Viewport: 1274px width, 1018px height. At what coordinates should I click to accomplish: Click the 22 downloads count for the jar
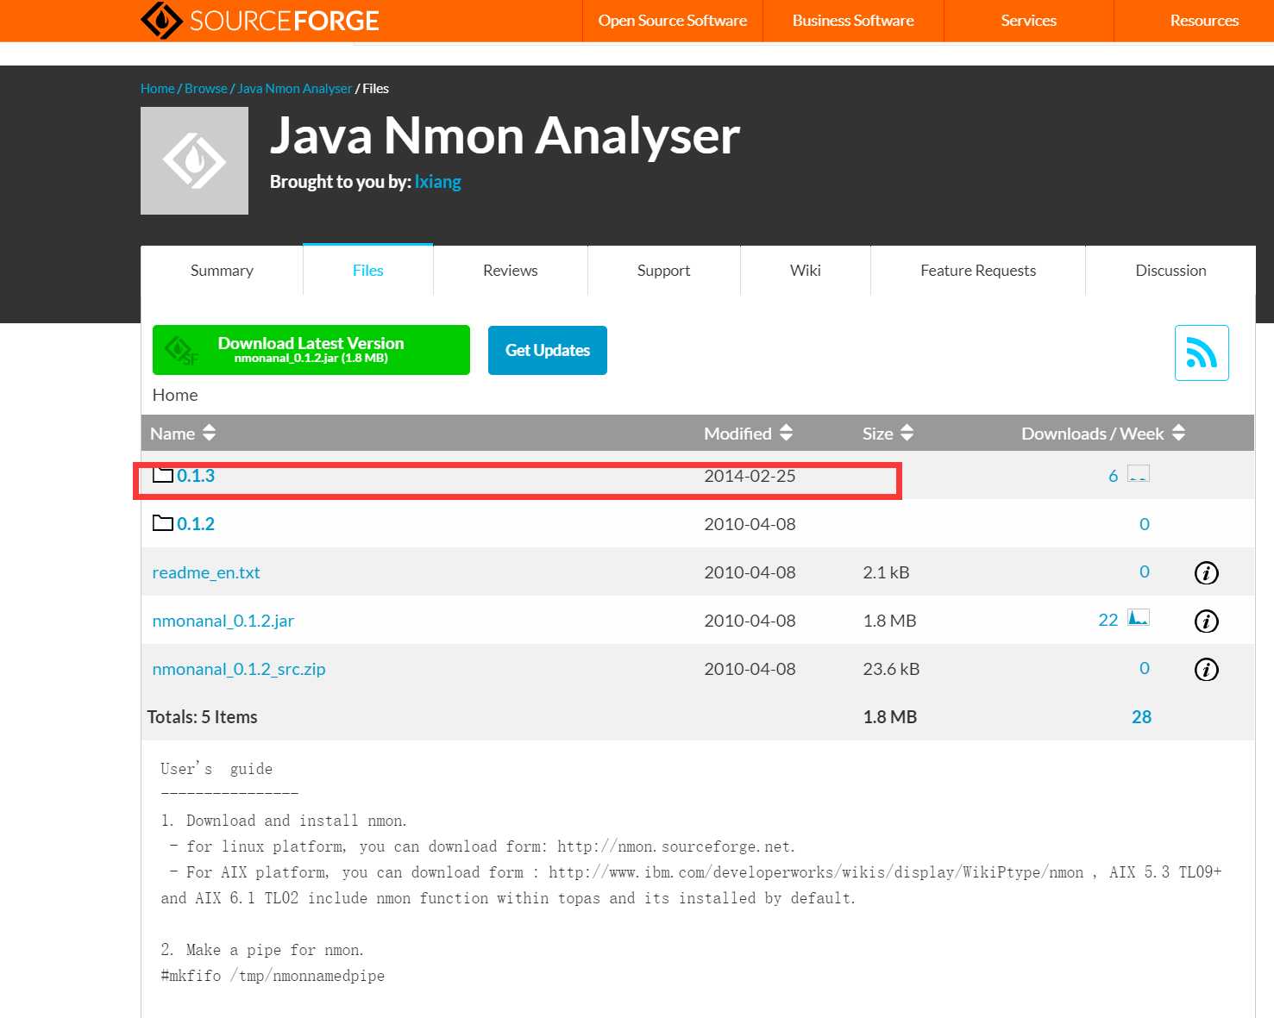tap(1108, 620)
